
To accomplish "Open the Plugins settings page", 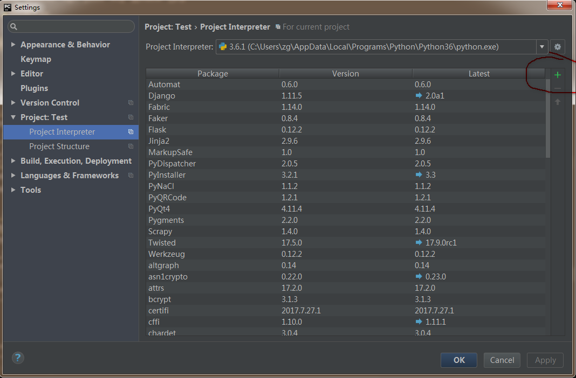I will (34, 88).
